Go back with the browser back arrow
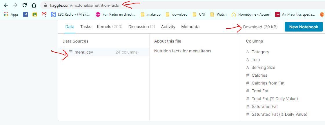Image resolution: width=325 pixels, height=125 pixels. coord(6,5)
